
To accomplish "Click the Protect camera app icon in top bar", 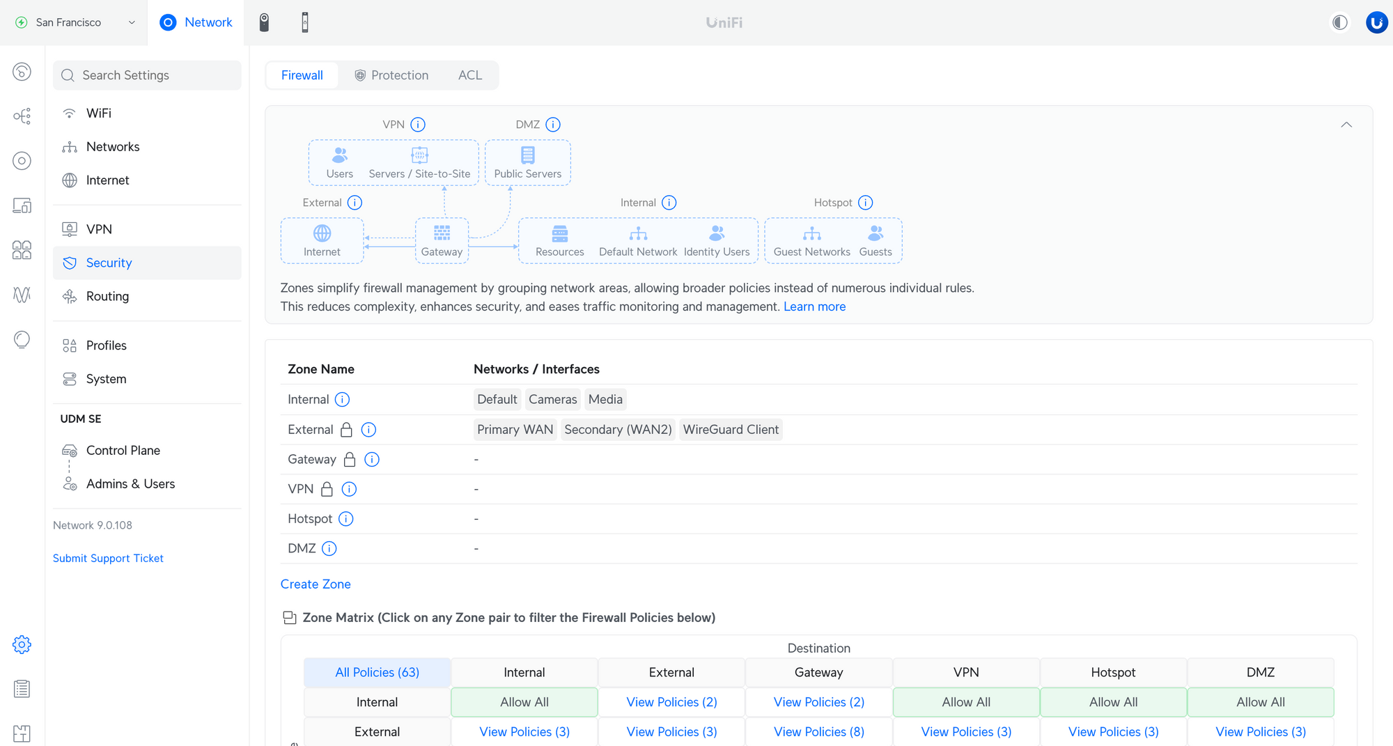I will (x=264, y=22).
